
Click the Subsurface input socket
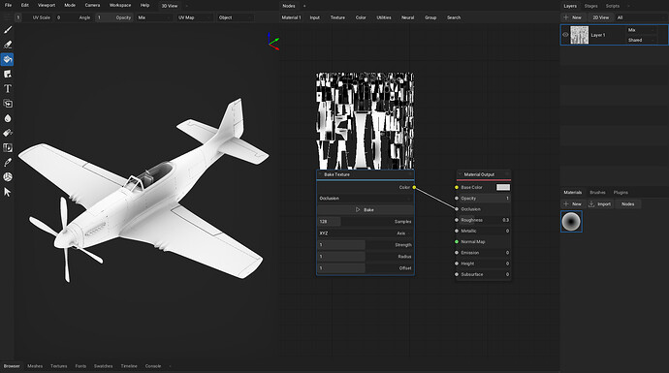(x=457, y=274)
